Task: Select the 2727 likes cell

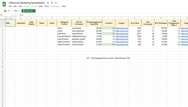Action: click(x=135, y=34)
